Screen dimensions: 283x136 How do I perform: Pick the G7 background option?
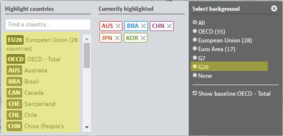click(x=195, y=58)
